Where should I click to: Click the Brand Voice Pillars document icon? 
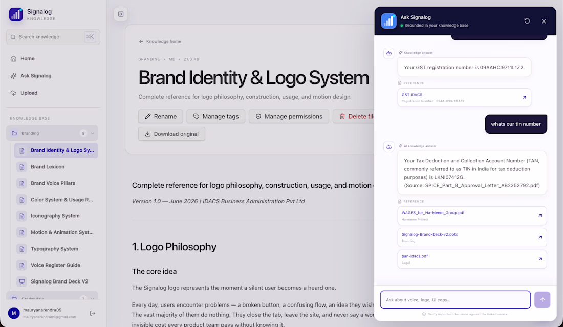22,183
